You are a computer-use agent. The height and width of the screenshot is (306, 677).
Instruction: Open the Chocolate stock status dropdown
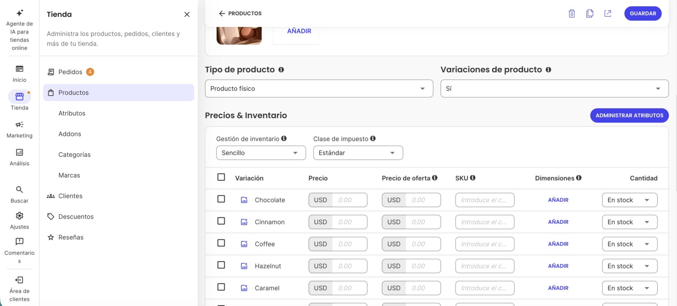tap(630, 200)
